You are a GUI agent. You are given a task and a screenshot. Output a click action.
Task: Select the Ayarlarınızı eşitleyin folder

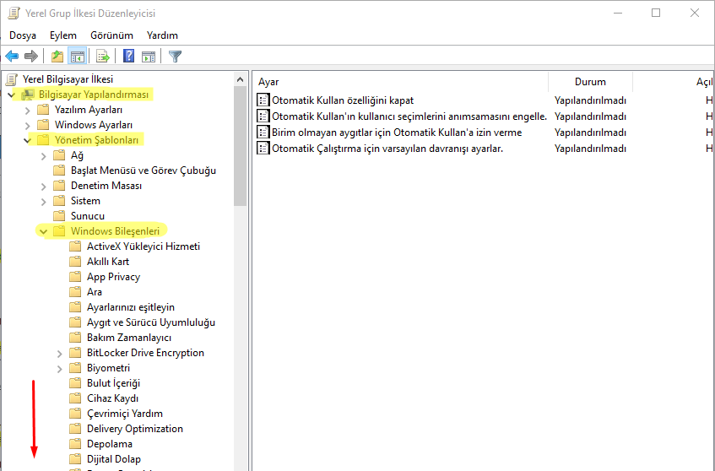coord(130,307)
